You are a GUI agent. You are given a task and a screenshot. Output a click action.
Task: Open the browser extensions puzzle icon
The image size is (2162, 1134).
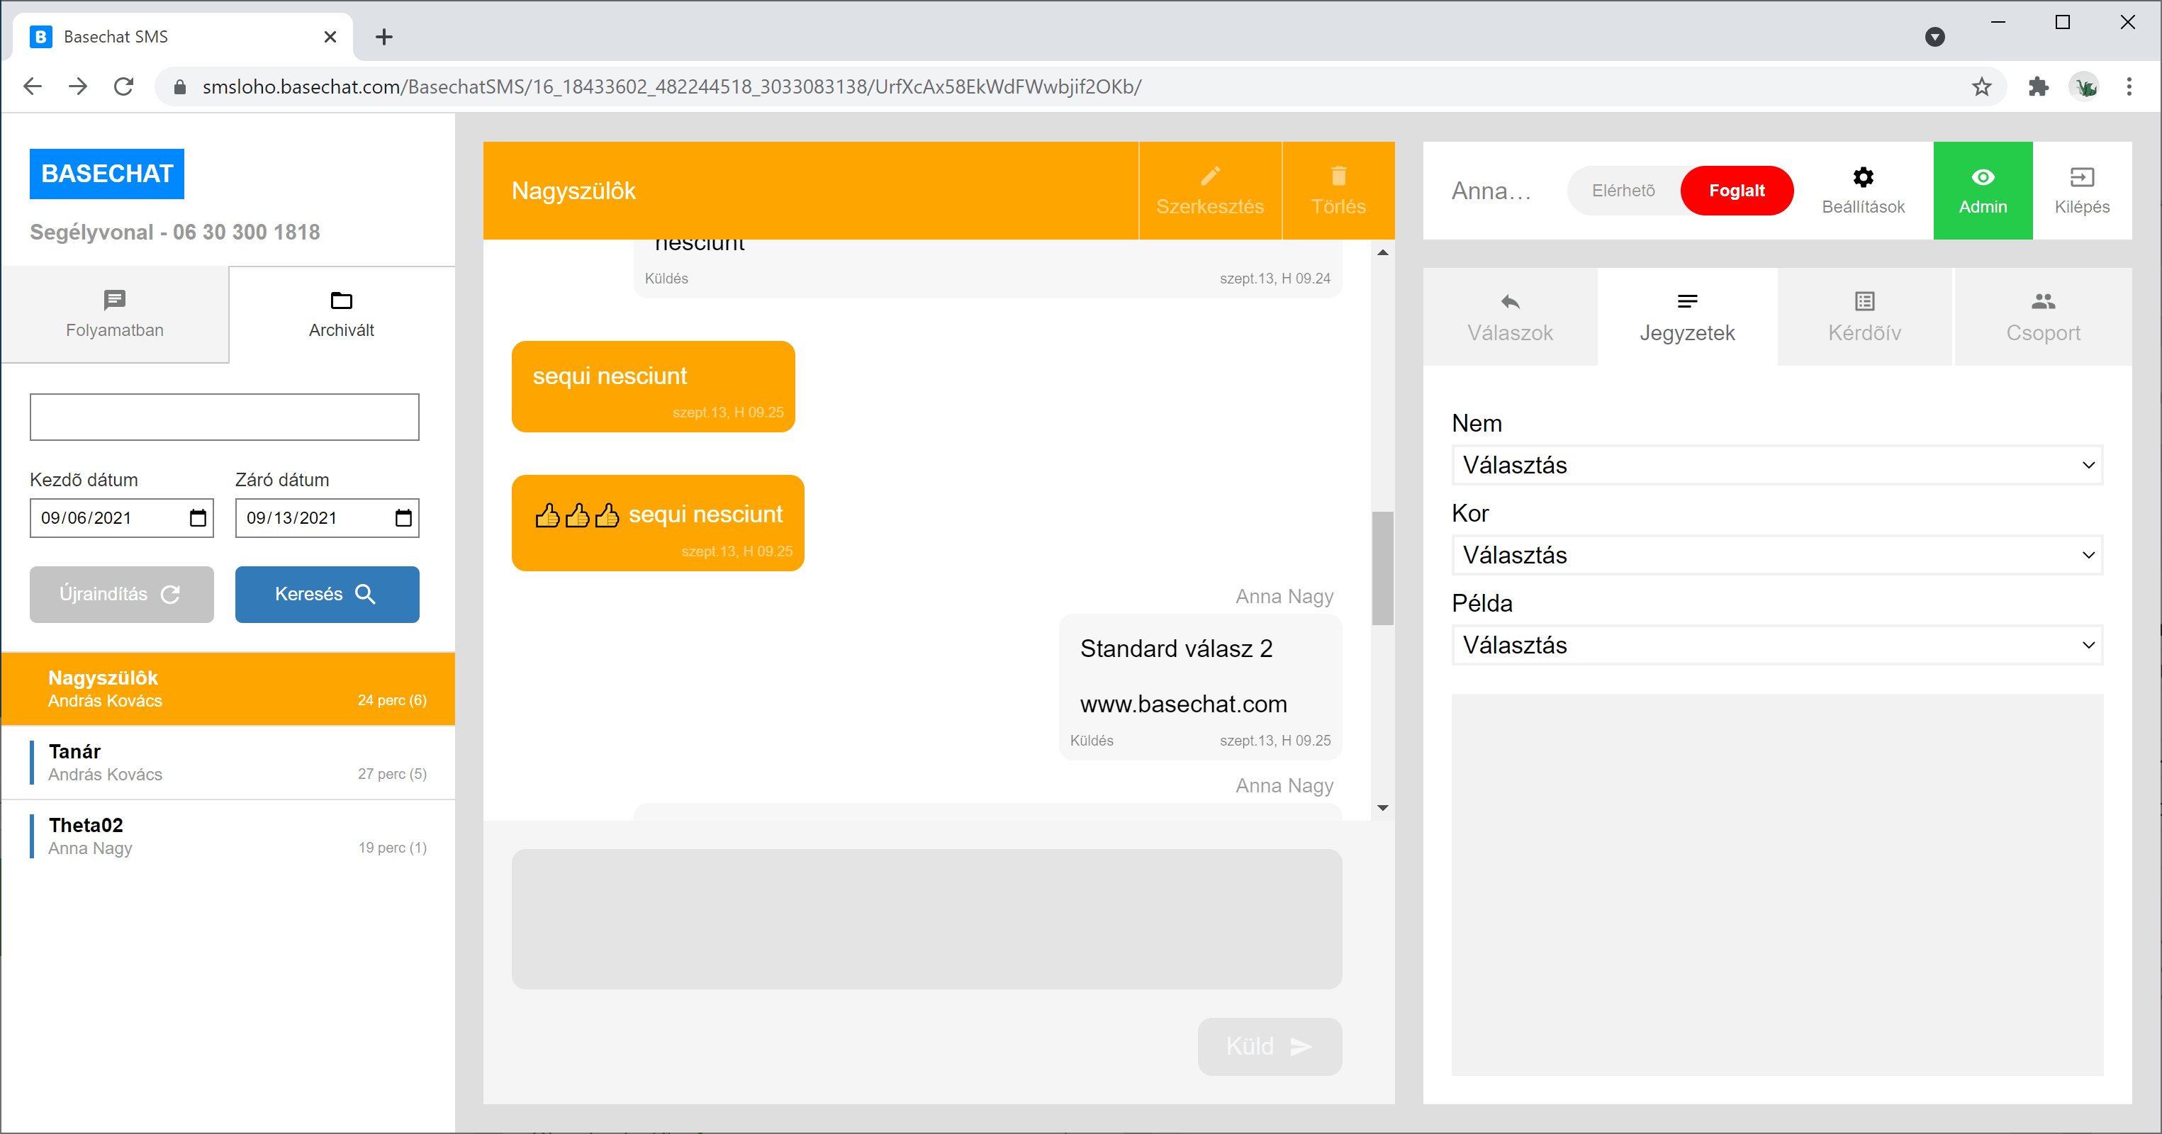click(x=2038, y=86)
